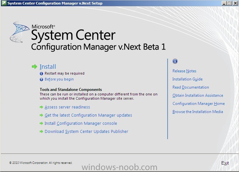Open the Configuration Manager Home link

(199, 104)
